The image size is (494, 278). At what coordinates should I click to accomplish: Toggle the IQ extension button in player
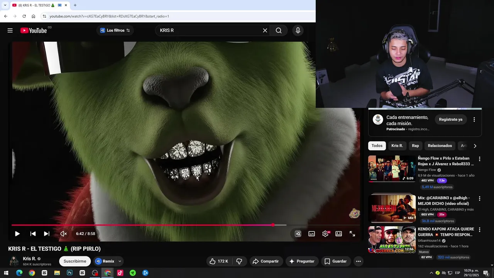coord(298,234)
